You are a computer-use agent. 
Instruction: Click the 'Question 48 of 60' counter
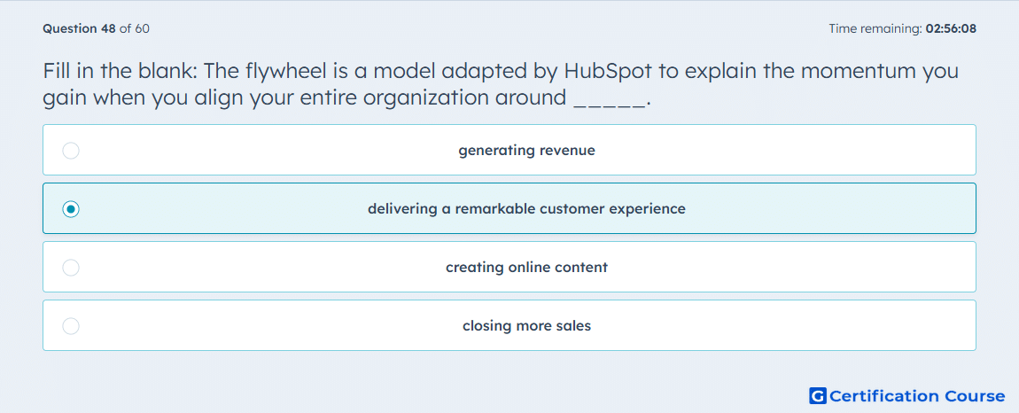tap(97, 28)
